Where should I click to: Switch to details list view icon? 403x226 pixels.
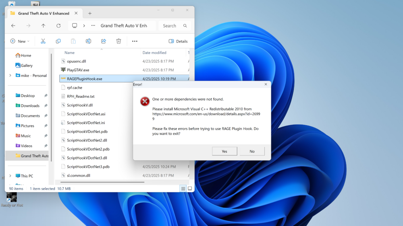pos(183,189)
